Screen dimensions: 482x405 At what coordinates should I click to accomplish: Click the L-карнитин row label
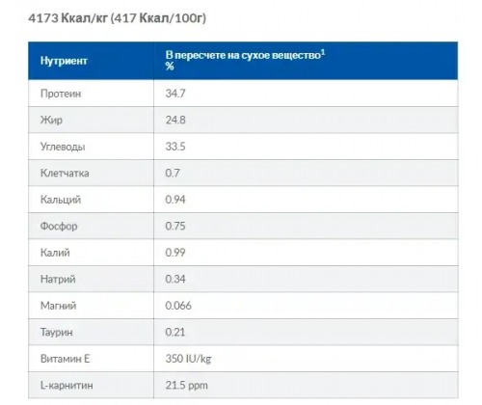[x=67, y=385]
